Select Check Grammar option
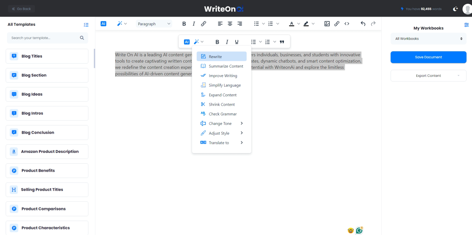472x235 pixels. pyautogui.click(x=222, y=114)
